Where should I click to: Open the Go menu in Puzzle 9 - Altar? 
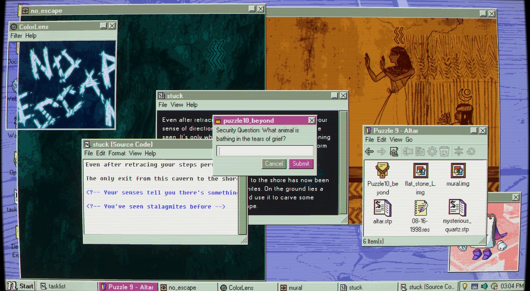(x=409, y=139)
